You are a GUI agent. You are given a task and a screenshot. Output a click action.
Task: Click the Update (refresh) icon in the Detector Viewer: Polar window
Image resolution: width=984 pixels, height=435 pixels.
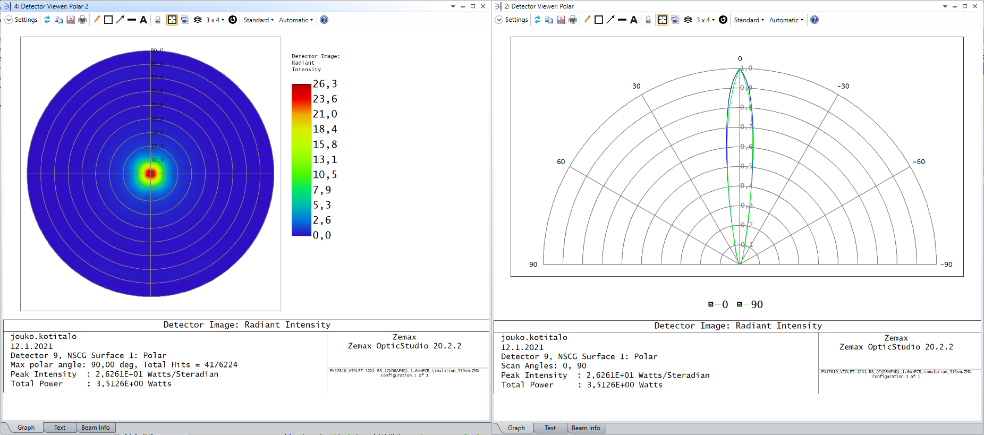(538, 20)
